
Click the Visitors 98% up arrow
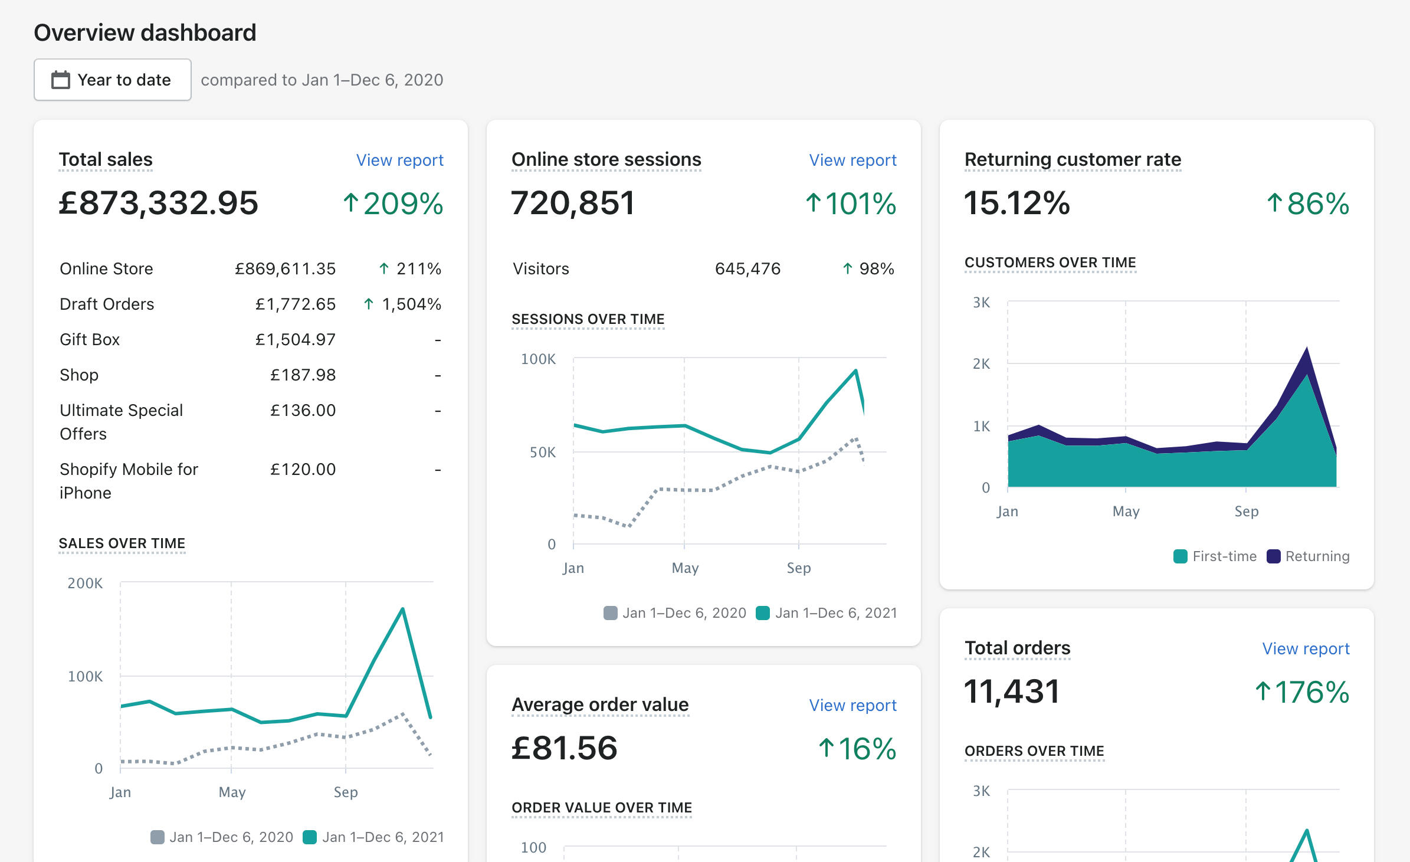(847, 268)
